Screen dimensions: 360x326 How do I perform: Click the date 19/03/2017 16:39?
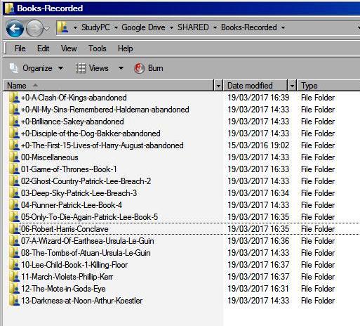coord(258,98)
